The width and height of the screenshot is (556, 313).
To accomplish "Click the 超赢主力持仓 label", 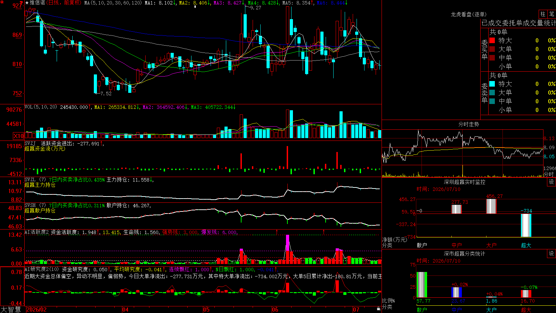I will pyautogui.click(x=40, y=185).
